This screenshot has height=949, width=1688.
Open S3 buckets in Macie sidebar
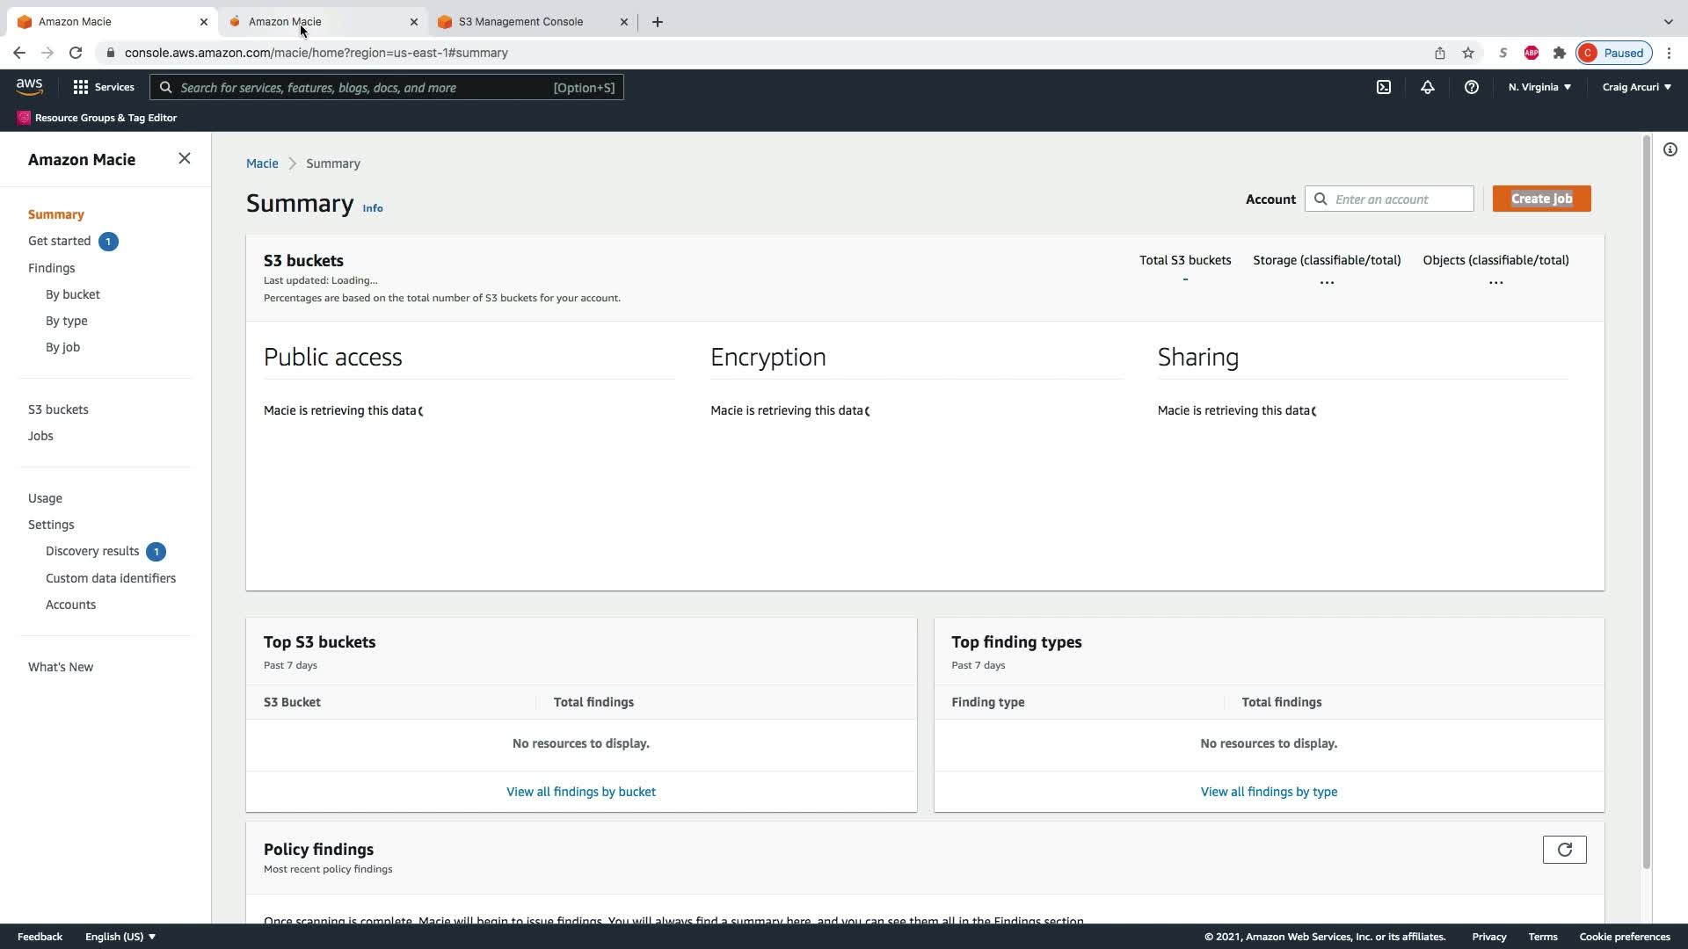click(x=58, y=409)
